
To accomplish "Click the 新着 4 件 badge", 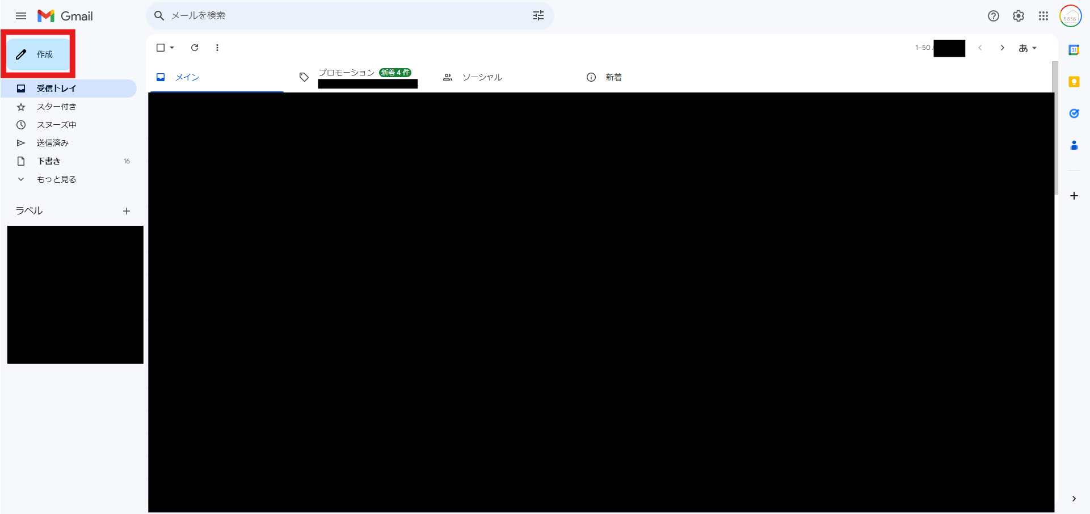I will pos(395,73).
